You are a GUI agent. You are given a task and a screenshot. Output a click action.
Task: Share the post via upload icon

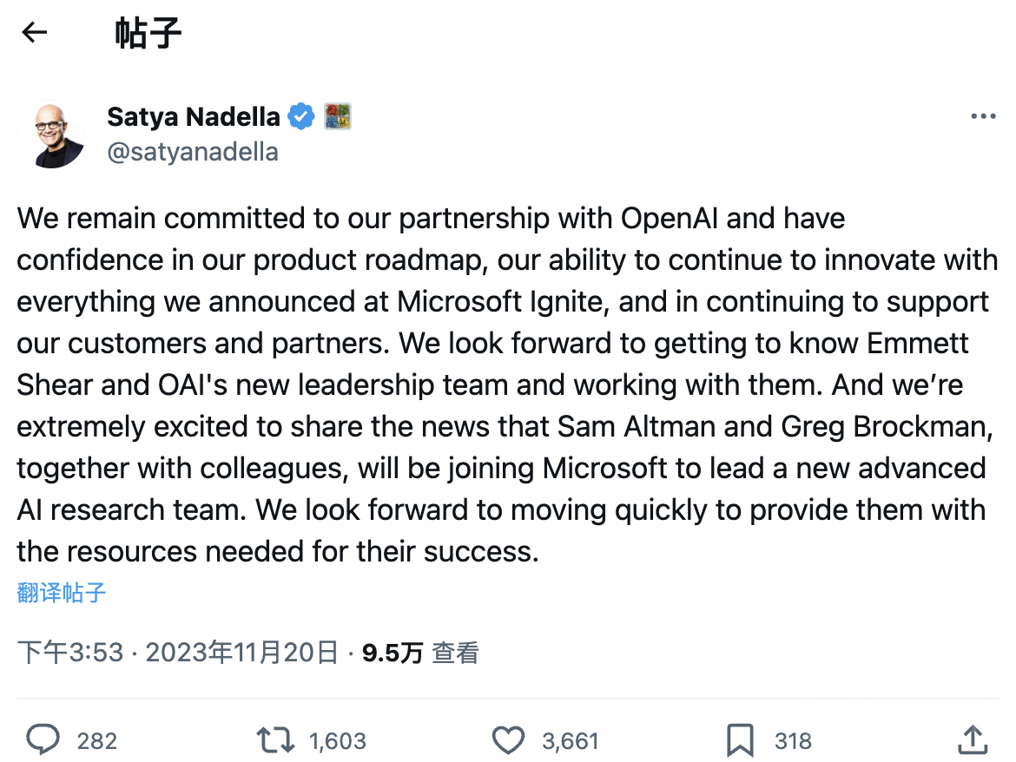pos(973,740)
